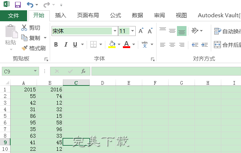Align text to middle of cell

pyautogui.click(x=172, y=31)
